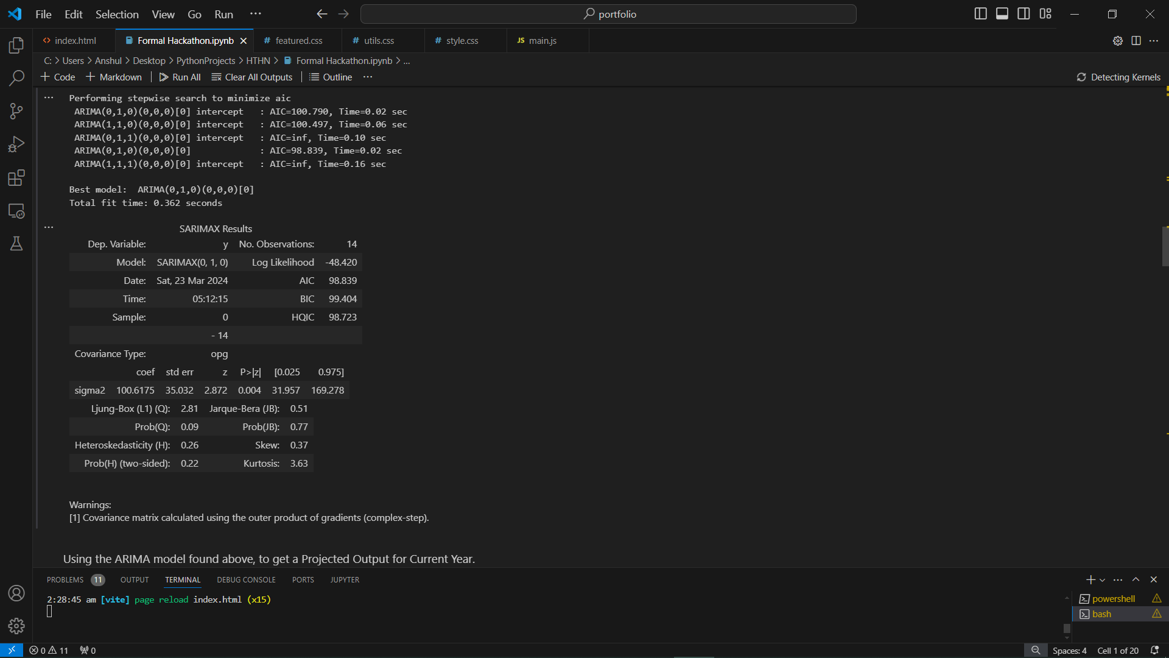Image resolution: width=1169 pixels, height=658 pixels.
Task: Click the ports forwarded status item
Action: tap(88, 651)
